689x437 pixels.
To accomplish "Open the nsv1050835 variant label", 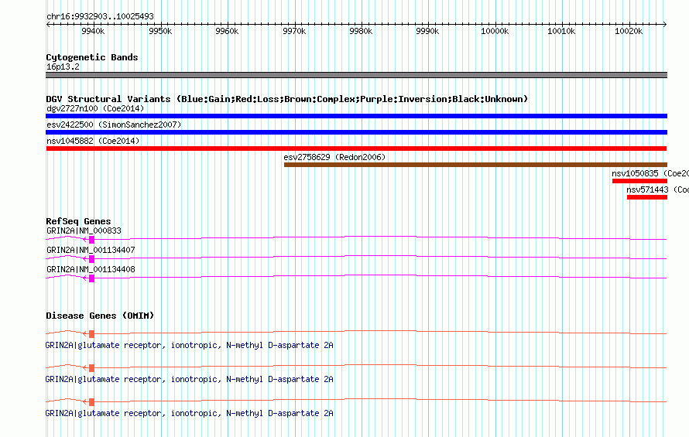I will (x=650, y=173).
